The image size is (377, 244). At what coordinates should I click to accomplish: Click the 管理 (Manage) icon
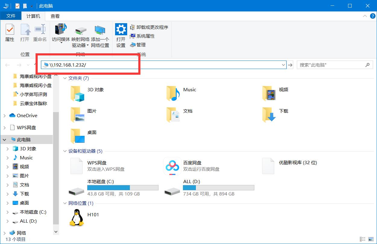139,45
